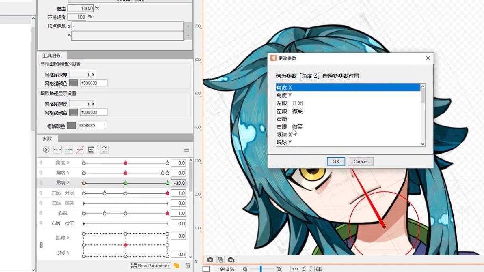484x272 pixels.
Task: Click the gray 栅格颜色 color swatch
Action: [71, 126]
